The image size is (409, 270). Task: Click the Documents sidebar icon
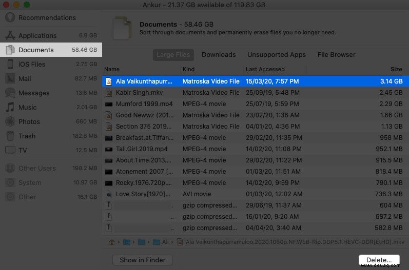click(10, 50)
